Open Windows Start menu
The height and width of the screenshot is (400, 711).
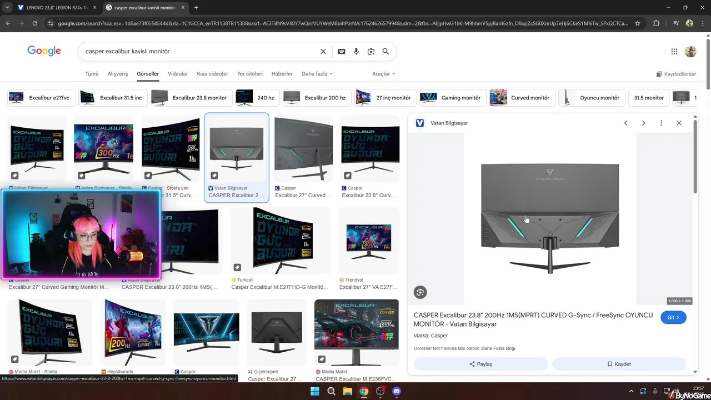click(x=315, y=391)
